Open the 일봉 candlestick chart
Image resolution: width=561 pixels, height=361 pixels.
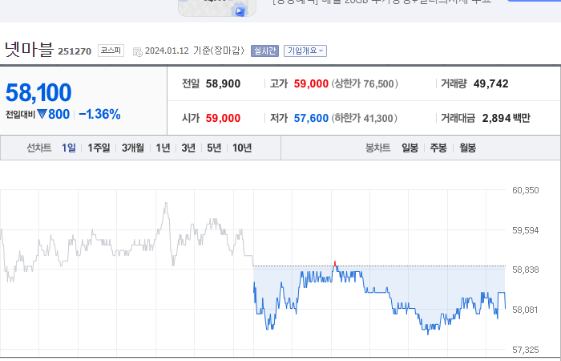point(410,148)
